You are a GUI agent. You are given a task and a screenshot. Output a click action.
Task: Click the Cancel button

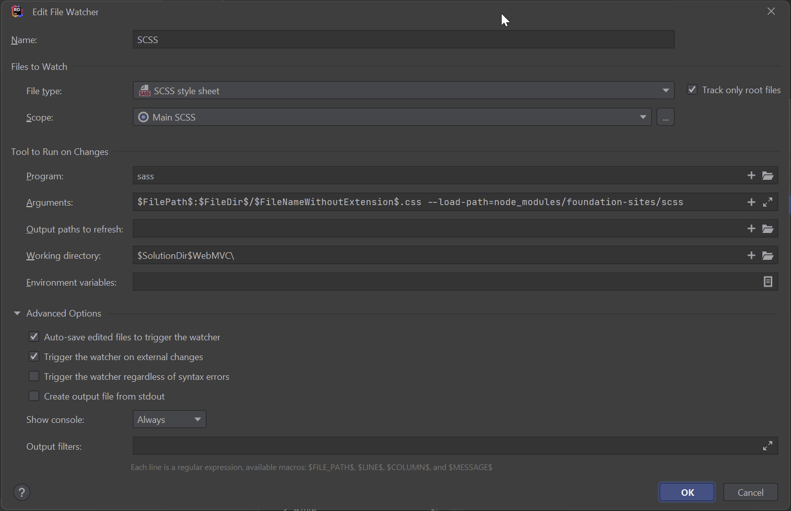tap(750, 492)
